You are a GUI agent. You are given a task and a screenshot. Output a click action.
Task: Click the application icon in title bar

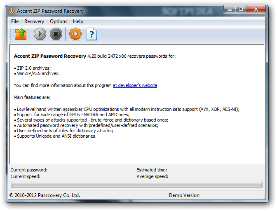[12, 11]
